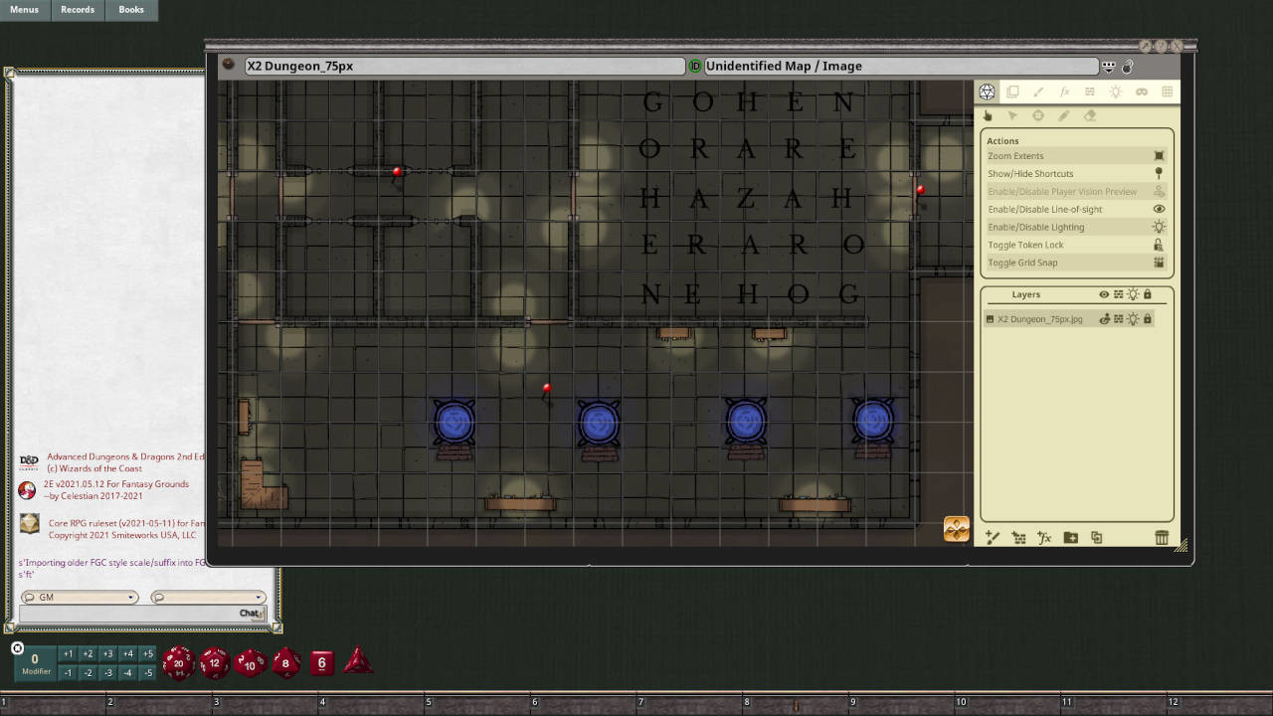Open the Books menu
Screen dimensions: 1273x716
131,10
